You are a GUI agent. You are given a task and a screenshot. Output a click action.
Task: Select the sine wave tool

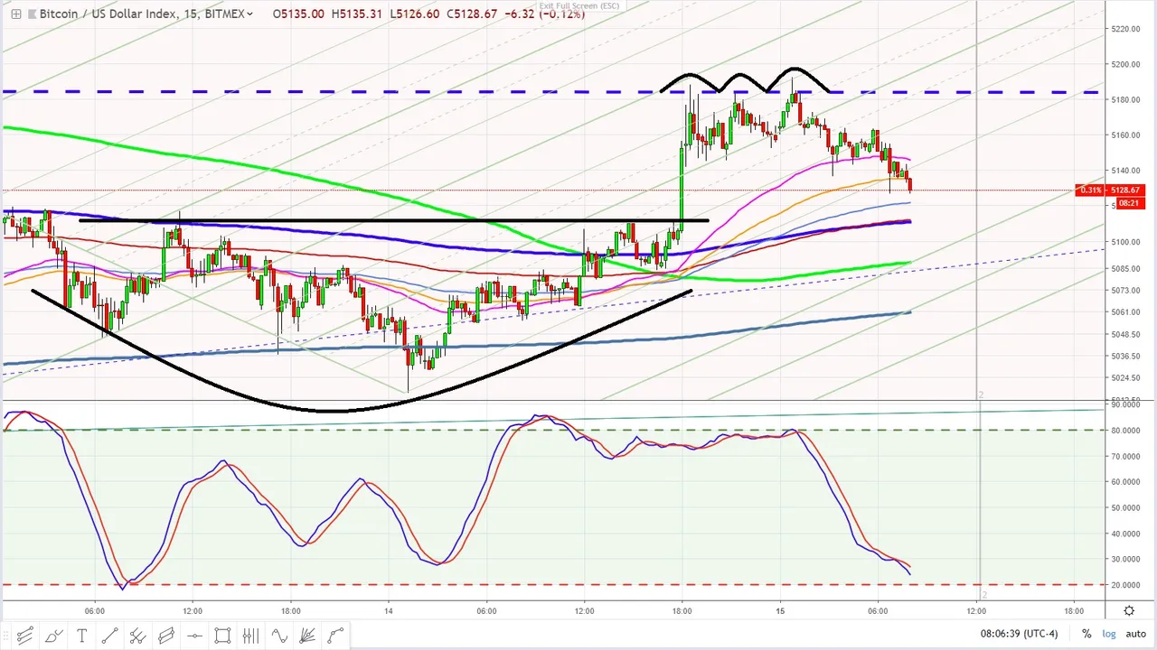(279, 636)
